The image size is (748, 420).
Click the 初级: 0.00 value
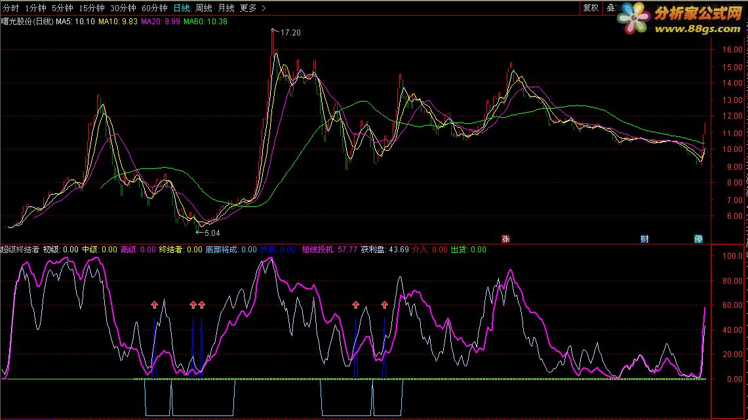point(60,250)
